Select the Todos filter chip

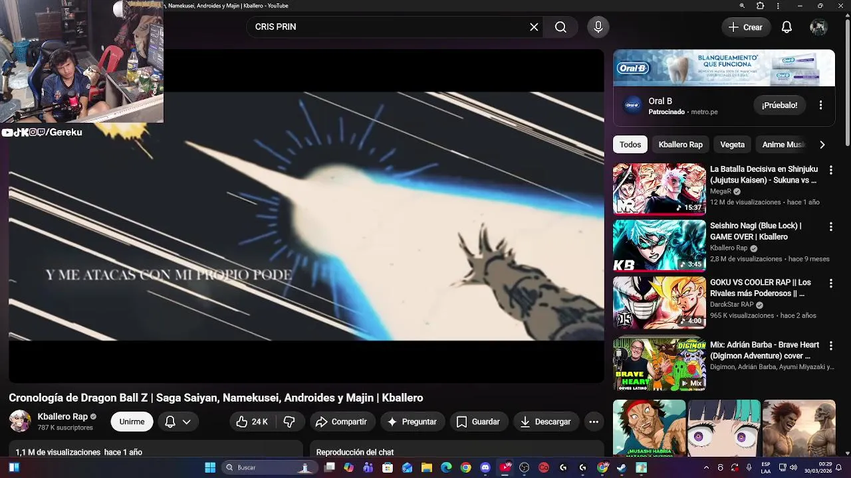click(x=630, y=144)
